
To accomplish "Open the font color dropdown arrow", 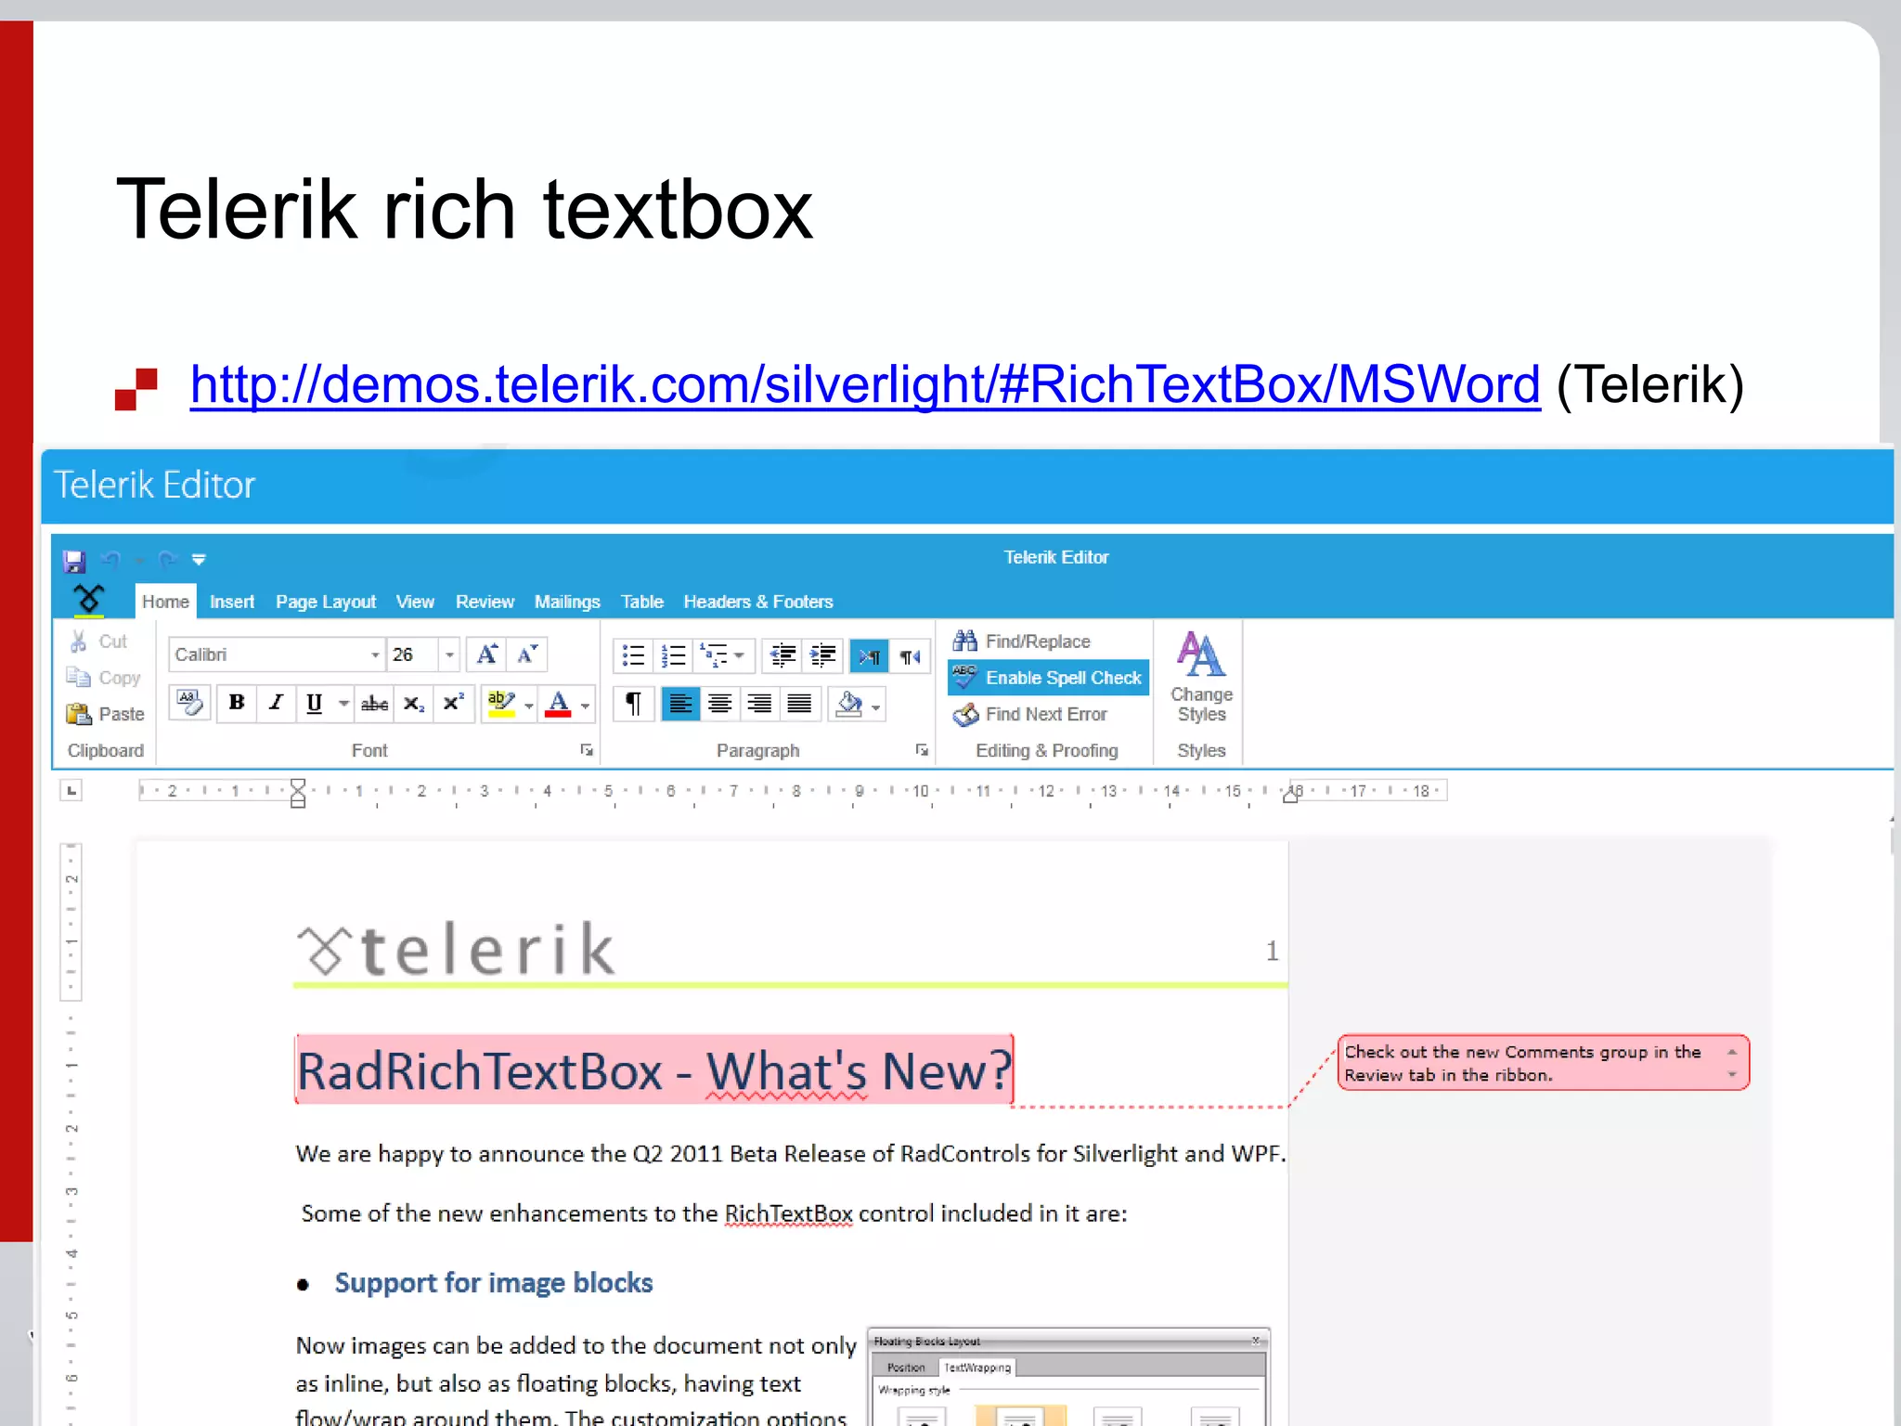I will click(585, 706).
